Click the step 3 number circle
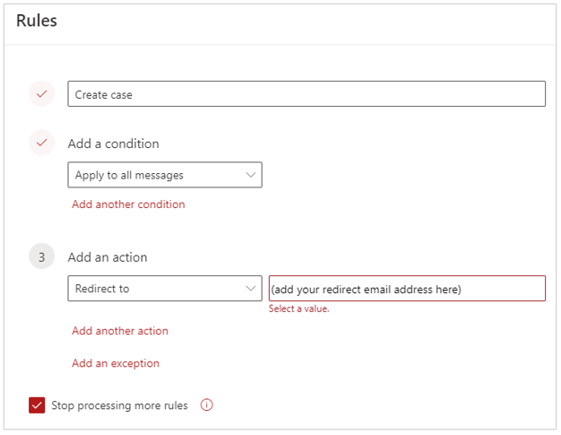 pyautogui.click(x=41, y=257)
